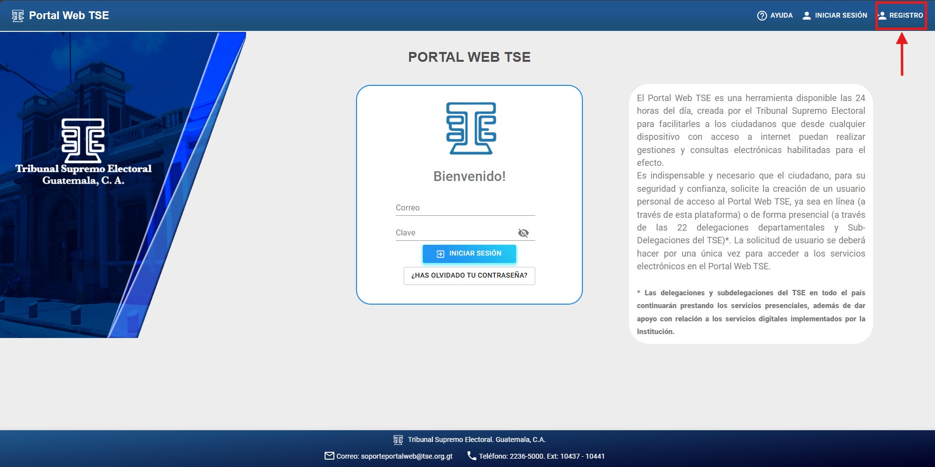Click the Bienvenido! heading text
This screenshot has width=935, height=467.
[x=469, y=177]
